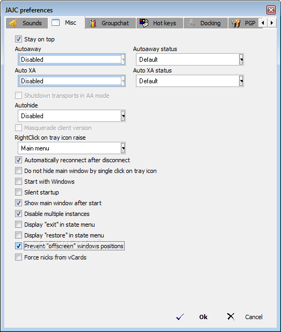Click the window icon on Misc tab
The height and width of the screenshot is (332, 281).
55,23
